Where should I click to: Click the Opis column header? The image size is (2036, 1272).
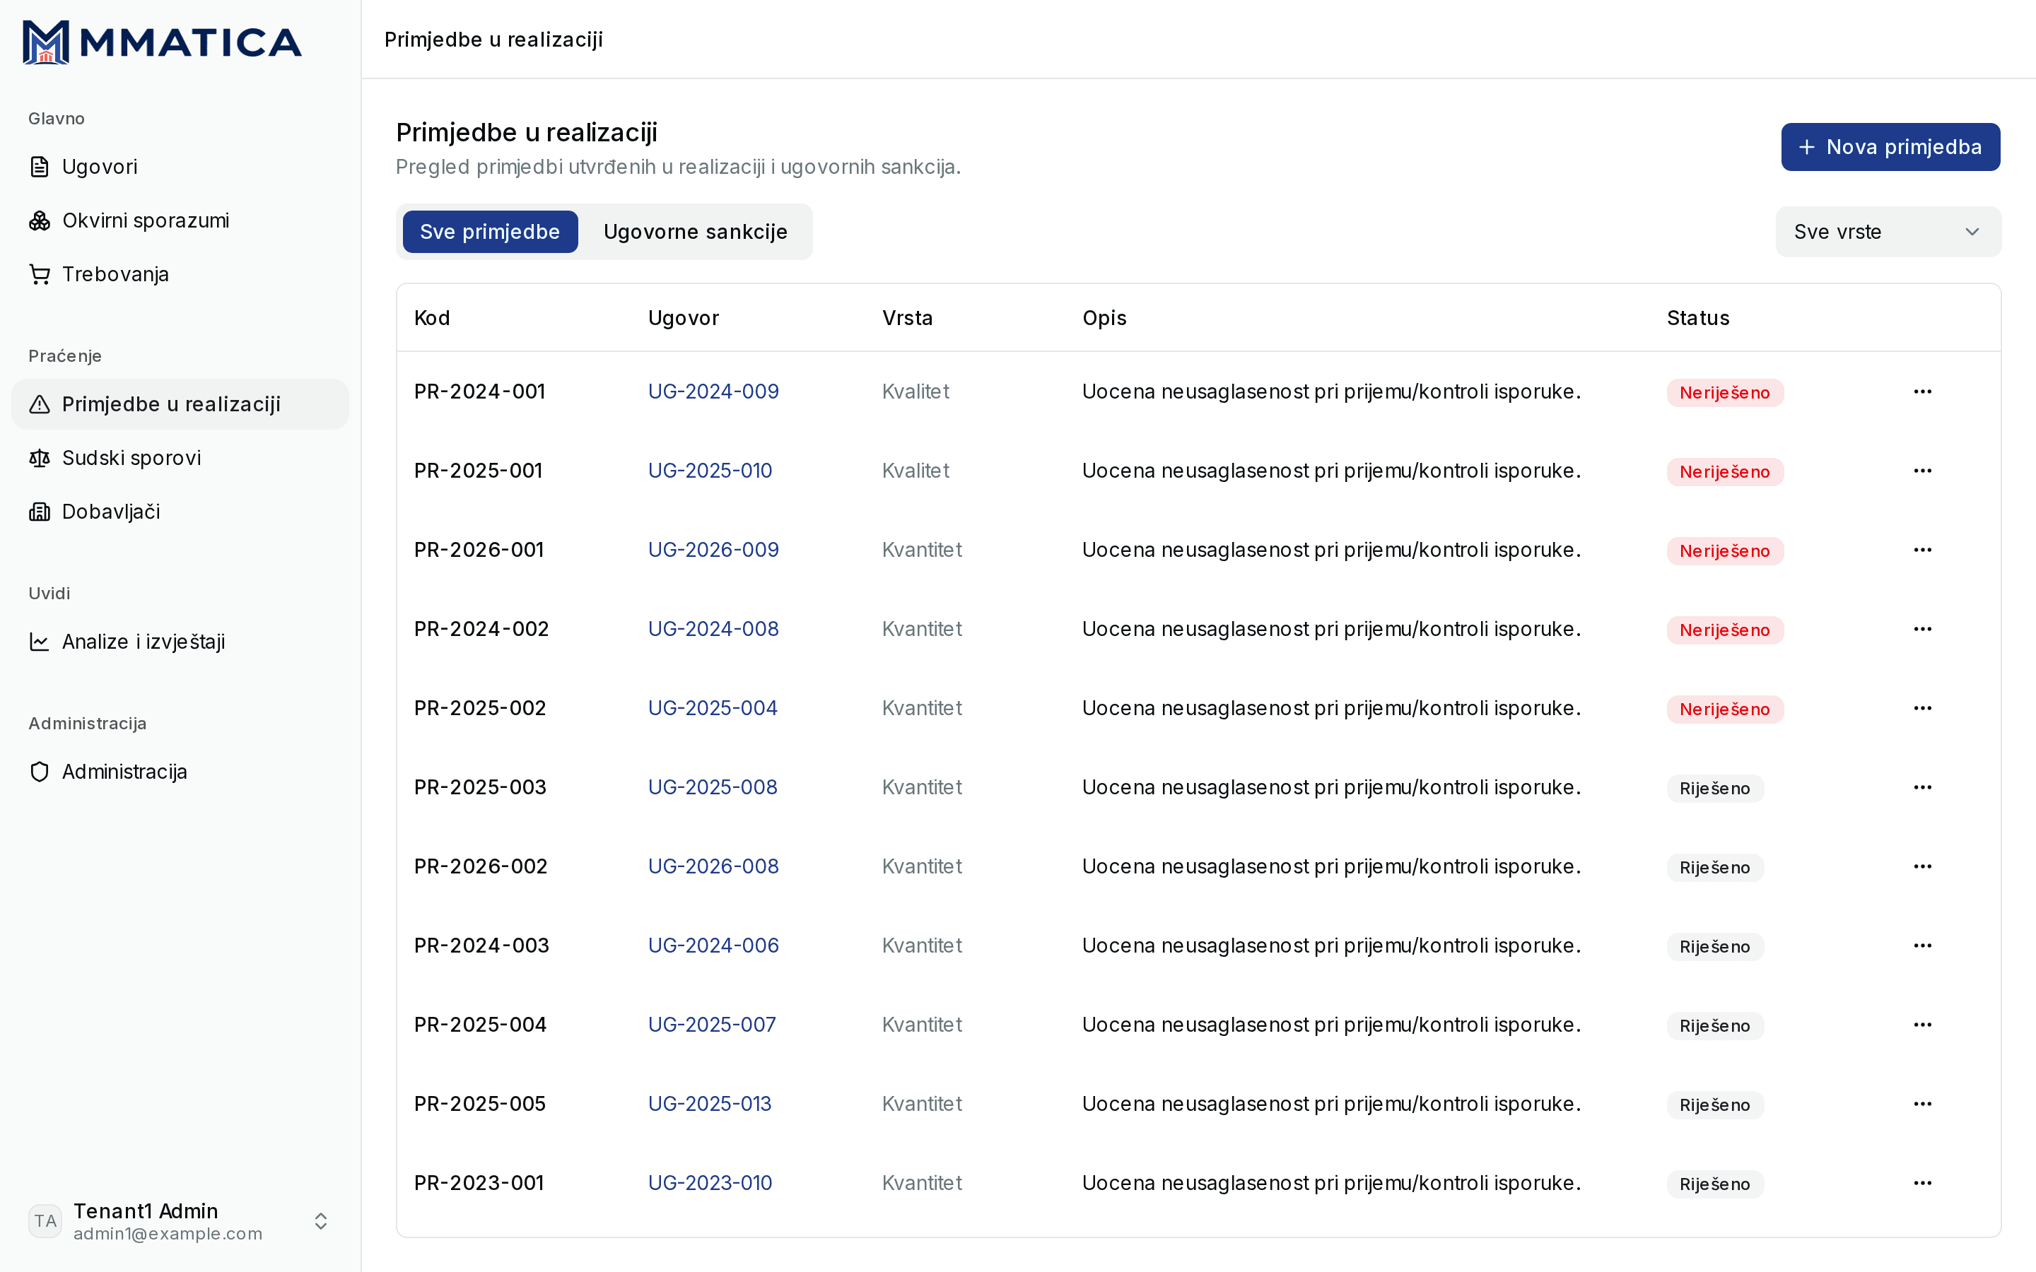[1105, 318]
